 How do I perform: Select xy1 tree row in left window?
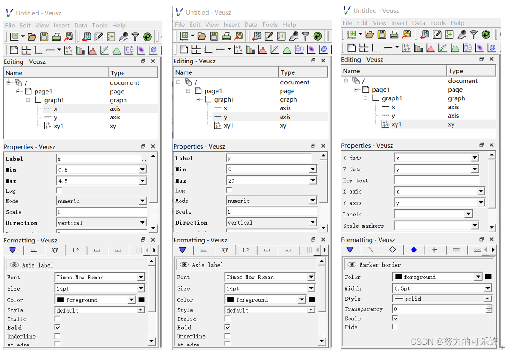click(x=81, y=126)
